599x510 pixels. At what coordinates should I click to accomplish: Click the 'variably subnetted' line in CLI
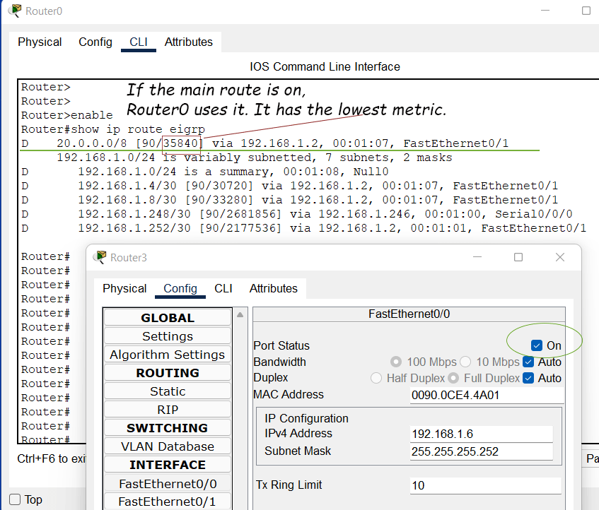tap(255, 158)
